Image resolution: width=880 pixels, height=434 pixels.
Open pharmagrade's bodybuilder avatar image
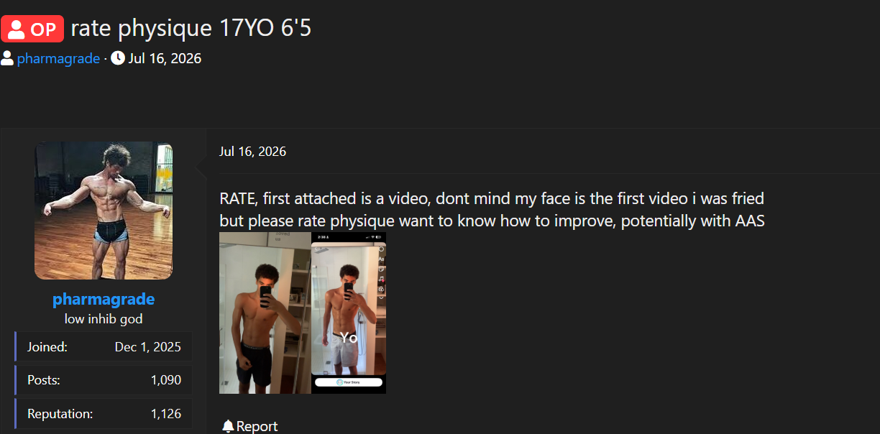104,211
